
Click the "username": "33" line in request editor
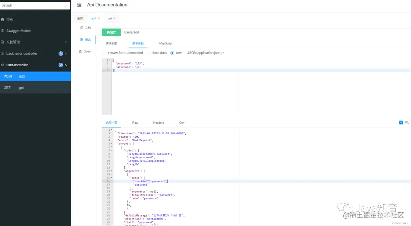[128, 67]
